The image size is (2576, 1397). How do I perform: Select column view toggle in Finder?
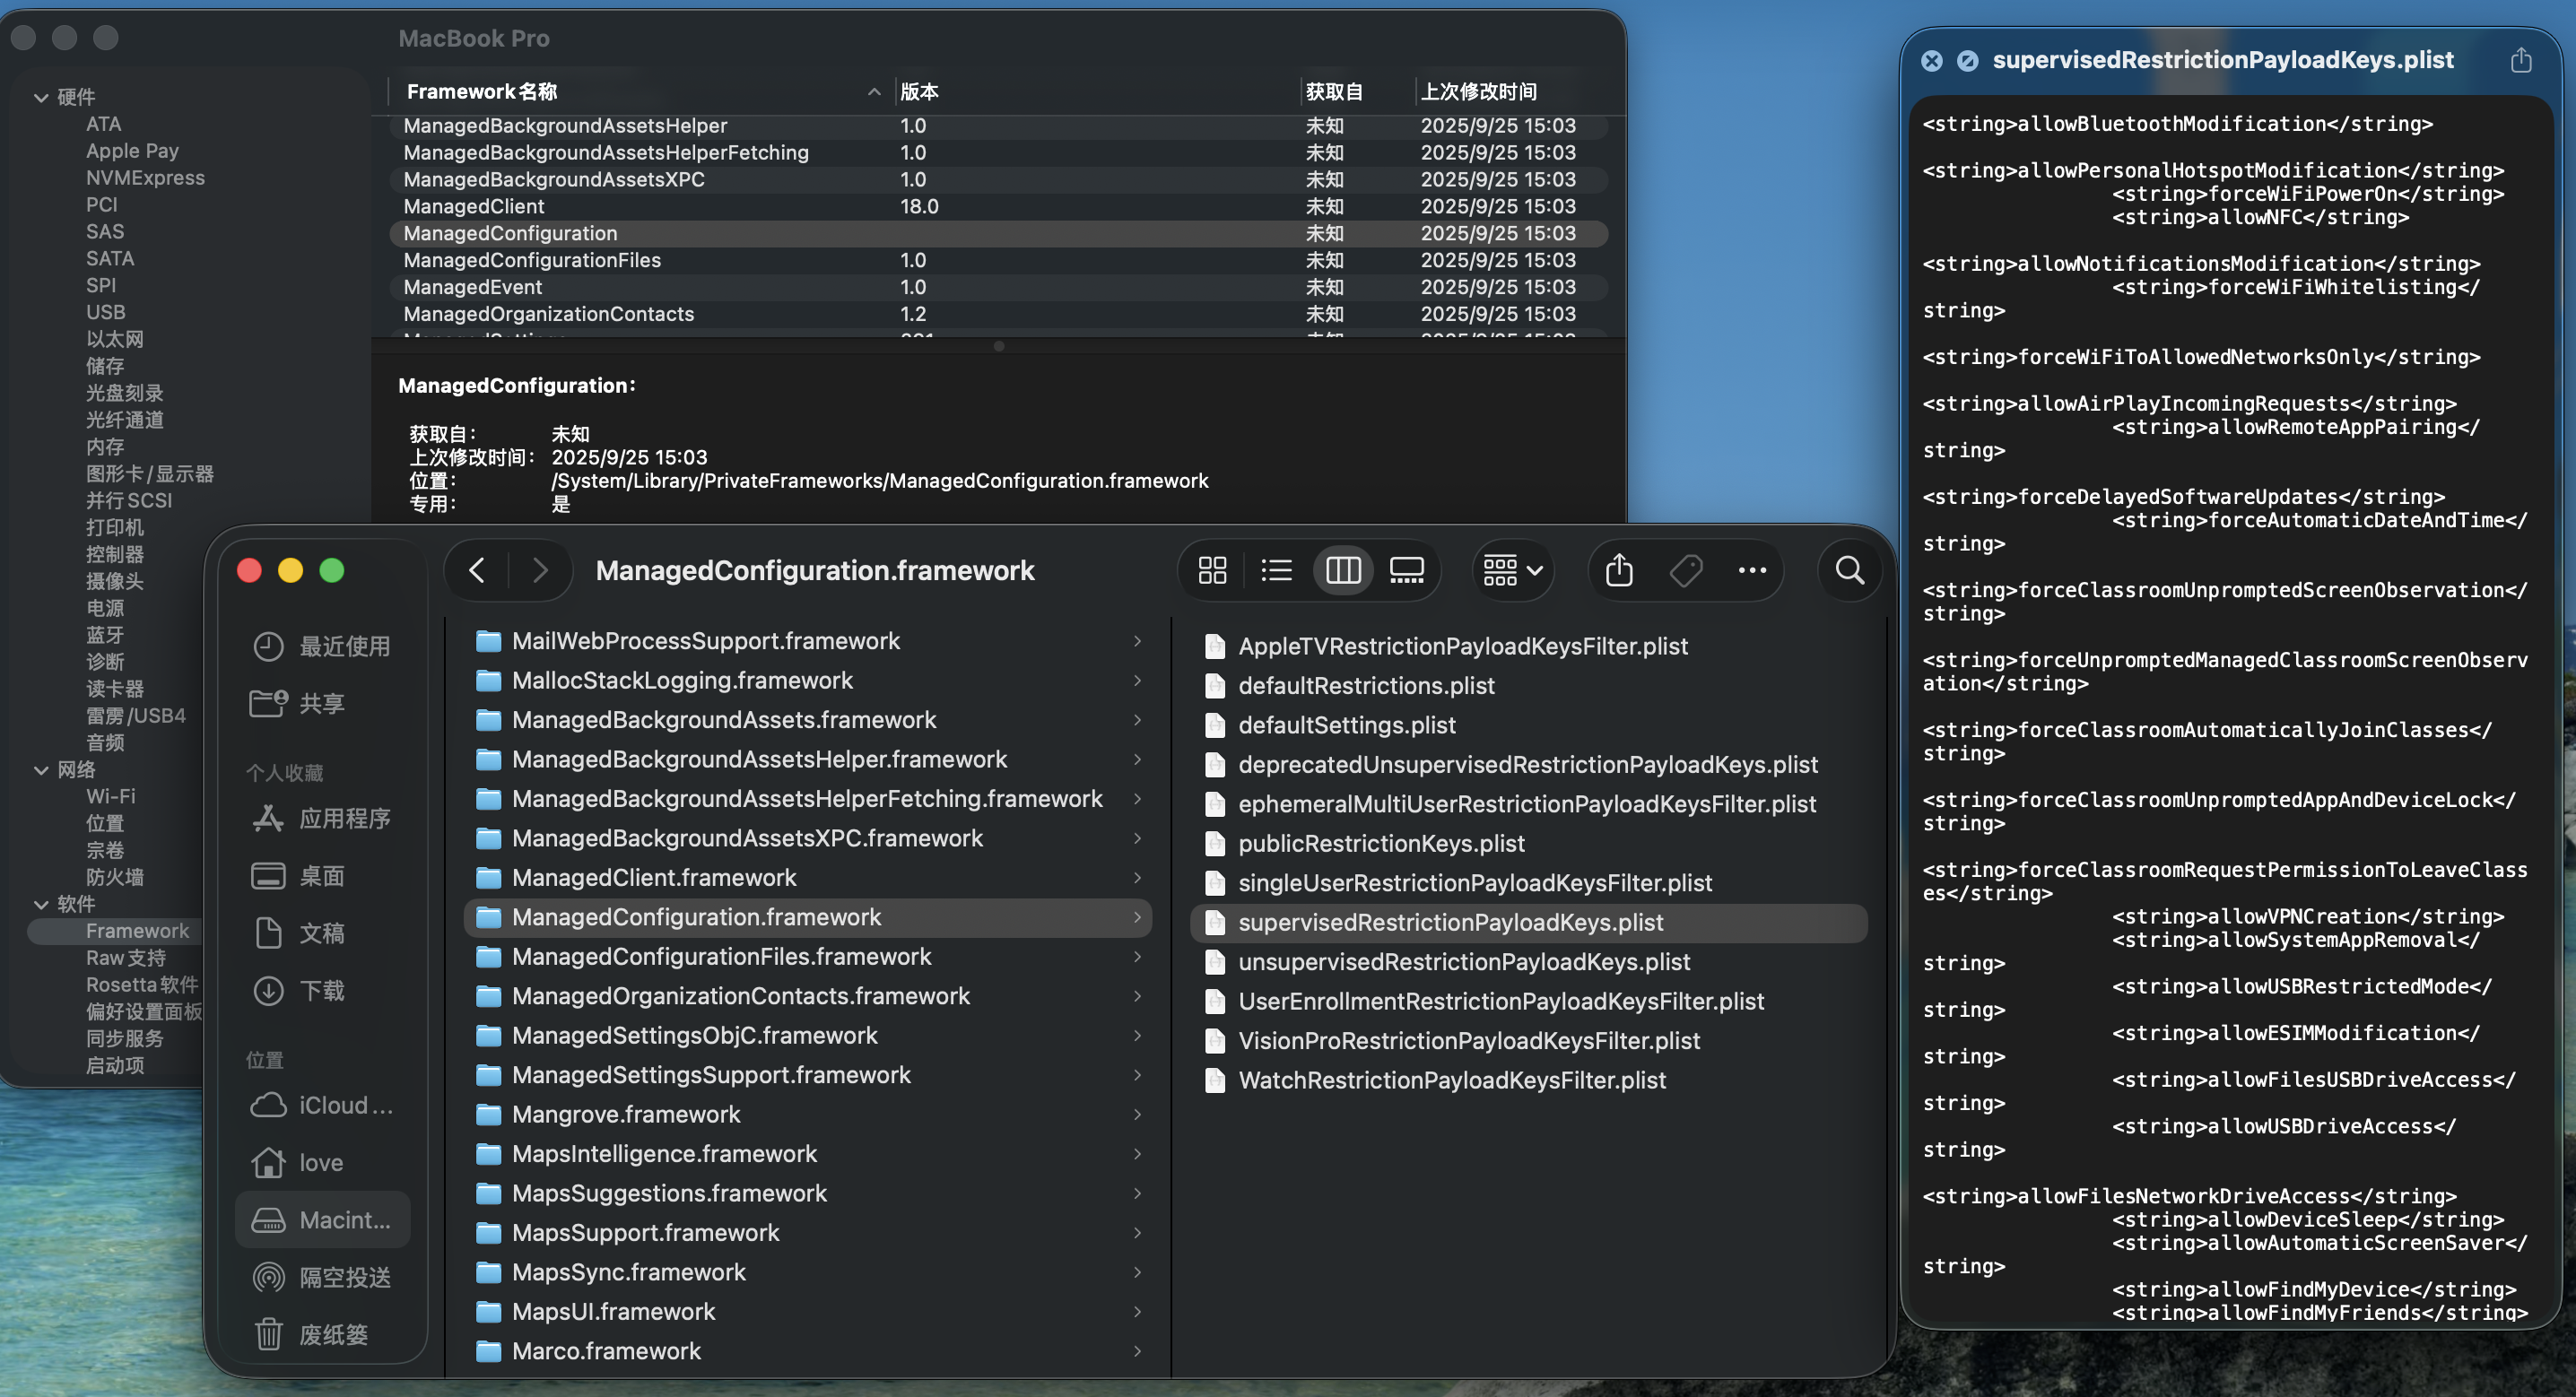tap(1343, 570)
